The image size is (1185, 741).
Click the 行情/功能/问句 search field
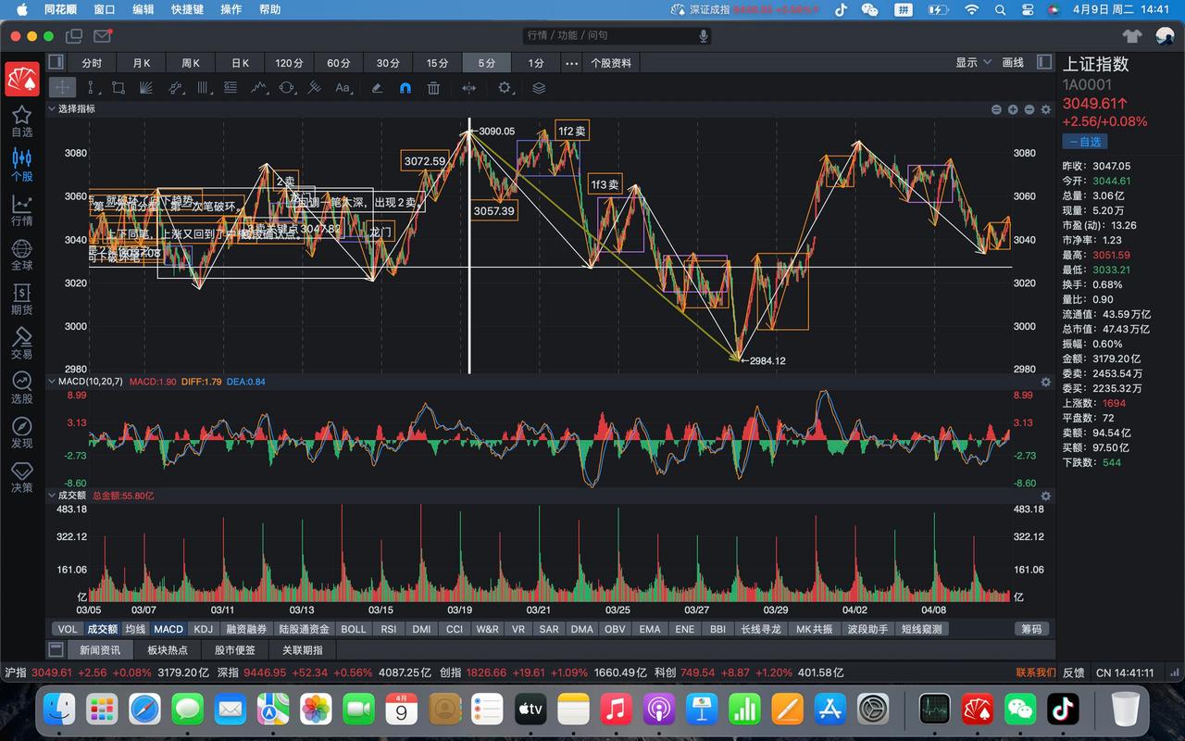[x=611, y=35]
